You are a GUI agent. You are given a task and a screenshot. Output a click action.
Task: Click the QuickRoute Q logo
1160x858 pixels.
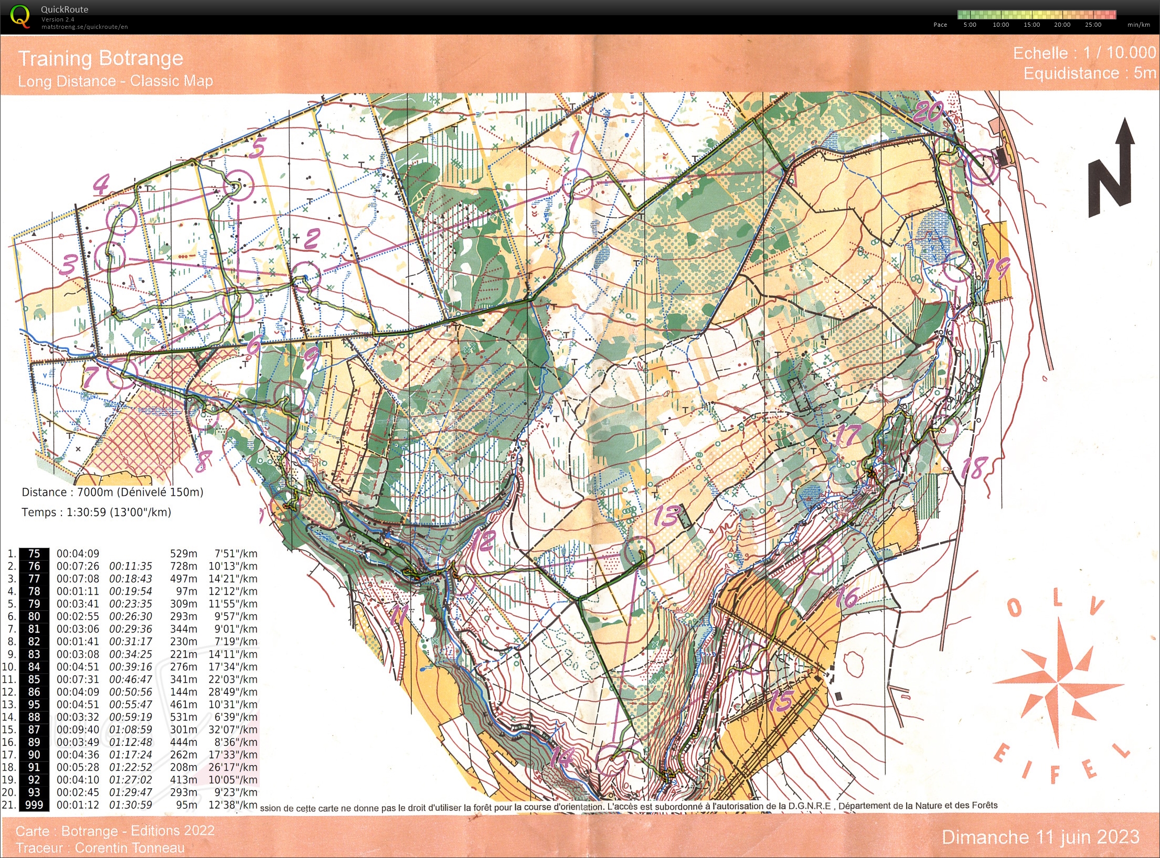click(20, 16)
